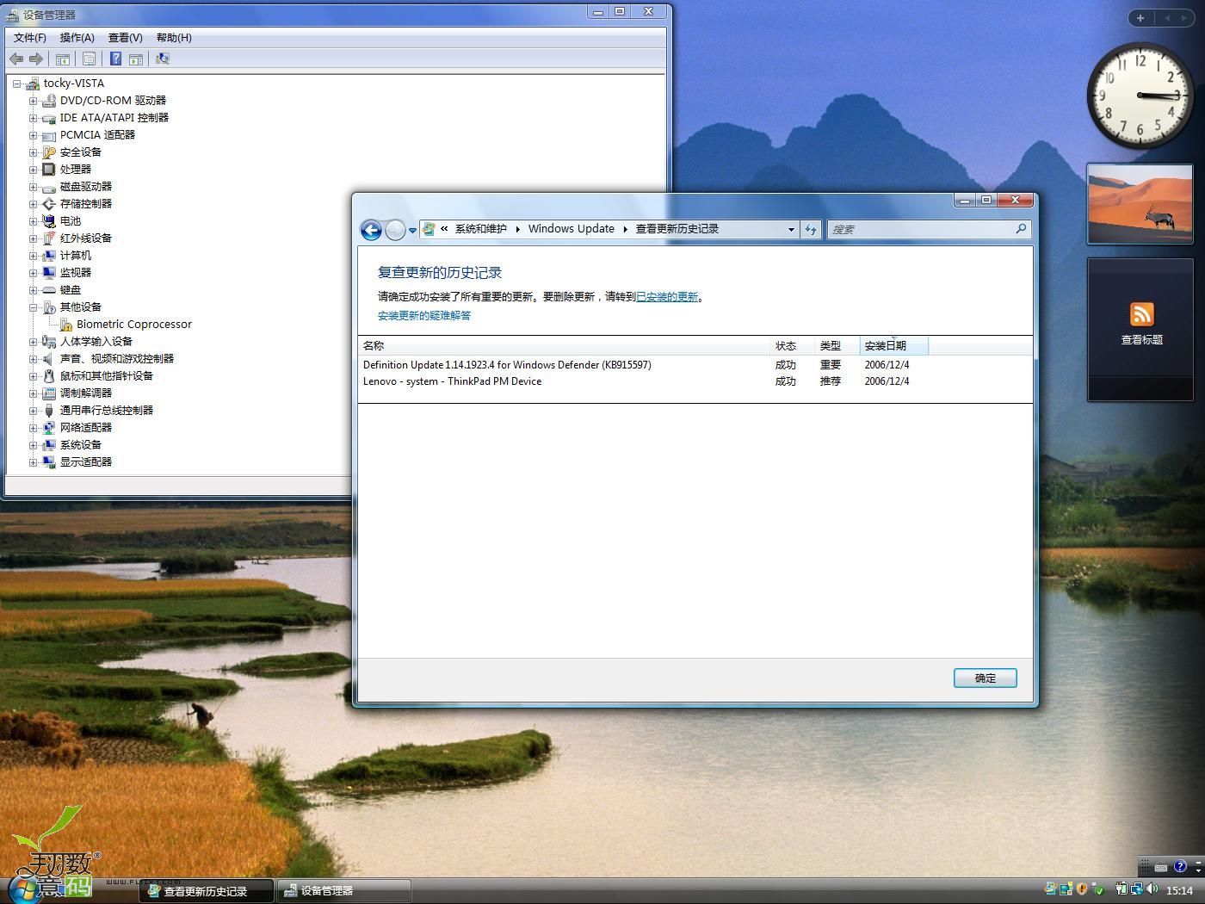The height and width of the screenshot is (904, 1205).
Task: Open 帮助(H) menu
Action: (x=174, y=37)
